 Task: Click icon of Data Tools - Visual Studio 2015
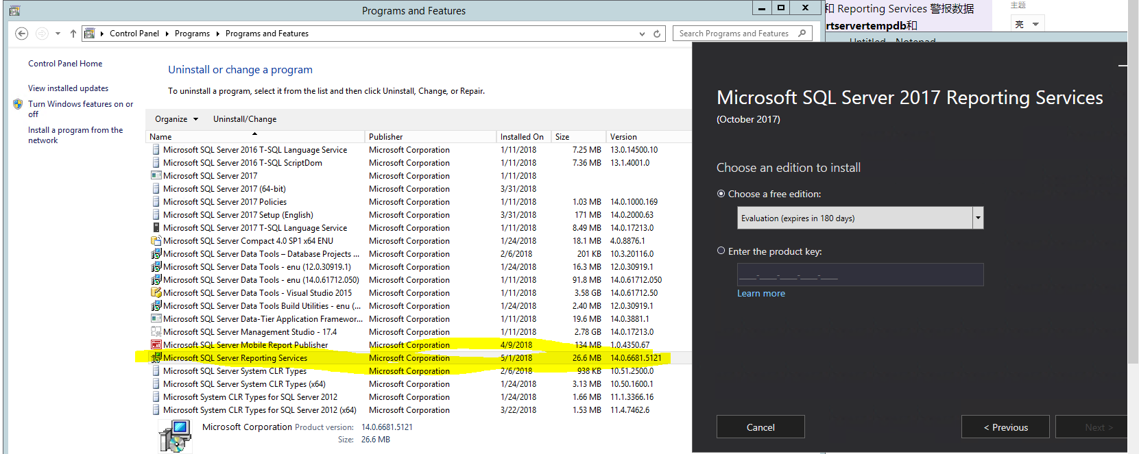[x=156, y=292]
